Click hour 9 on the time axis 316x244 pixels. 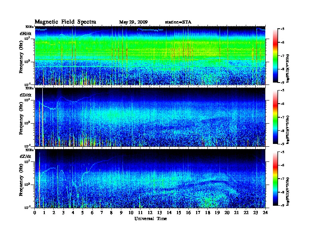[121, 213]
